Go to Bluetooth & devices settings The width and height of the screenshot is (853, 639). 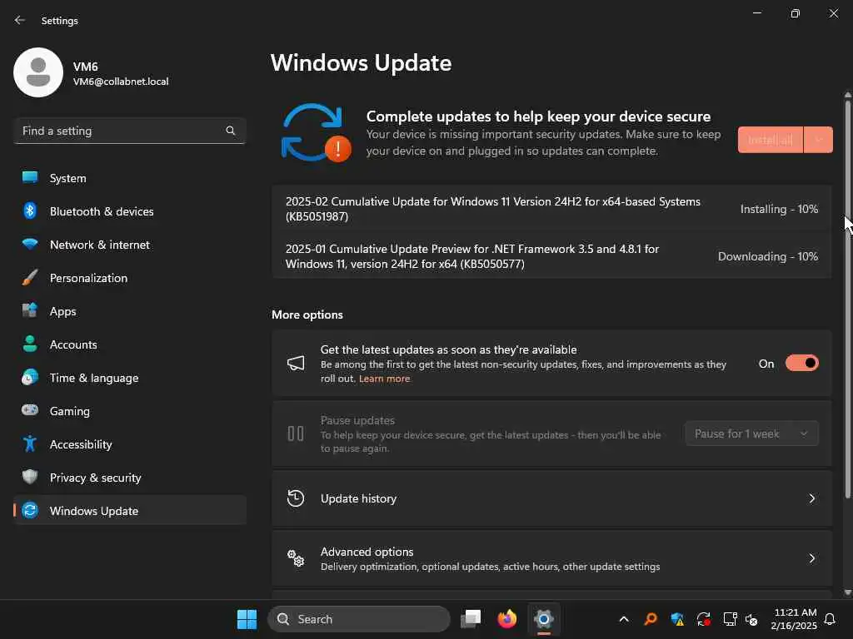130,211
